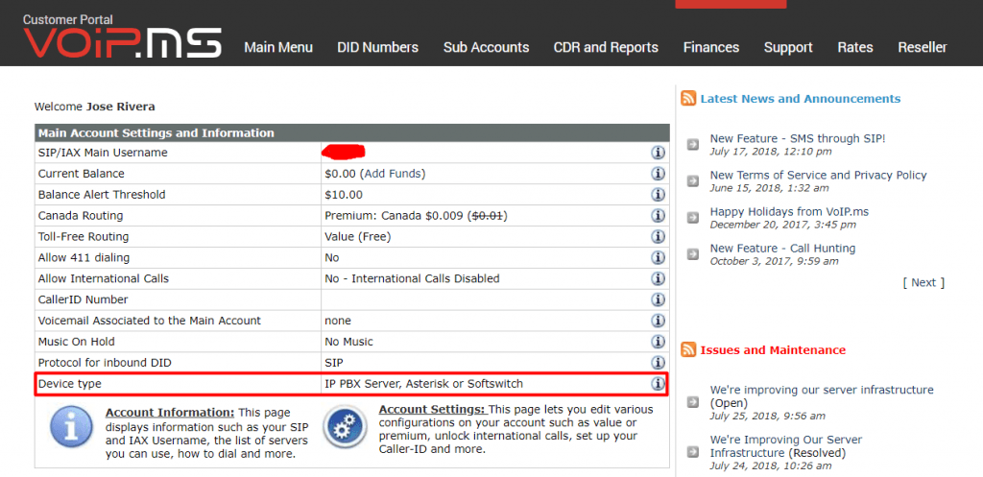The image size is (983, 477).
Task: Click the Premium: Canada $0.009 routing value
Action: [416, 216]
